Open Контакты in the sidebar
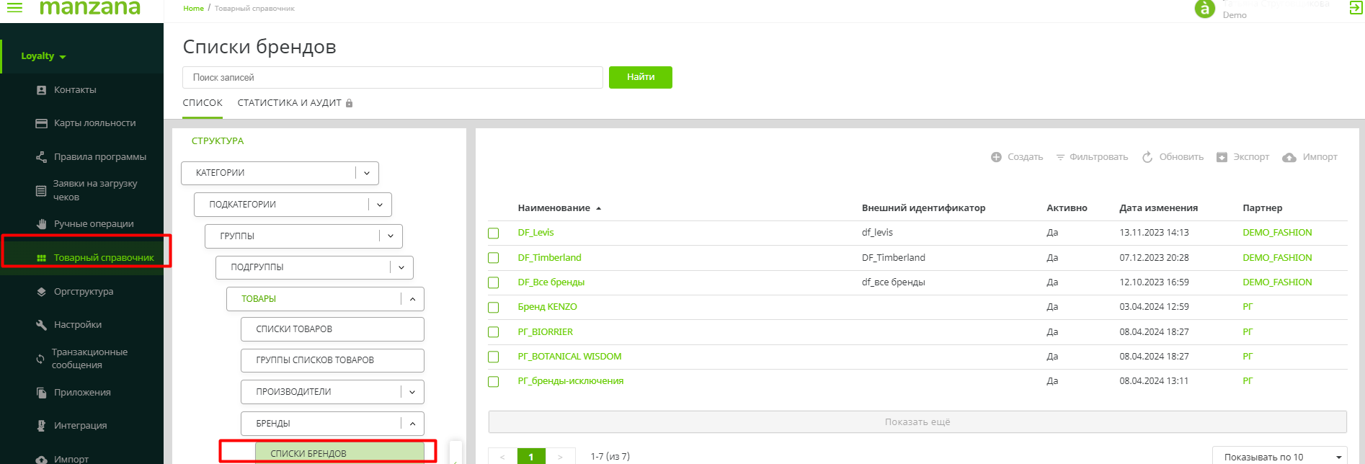This screenshot has height=464, width=1365. (x=75, y=90)
